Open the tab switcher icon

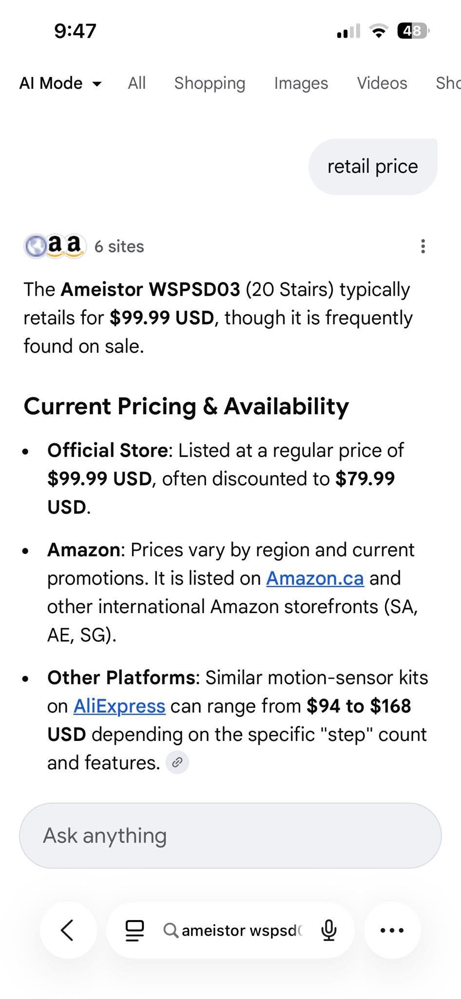tap(135, 930)
